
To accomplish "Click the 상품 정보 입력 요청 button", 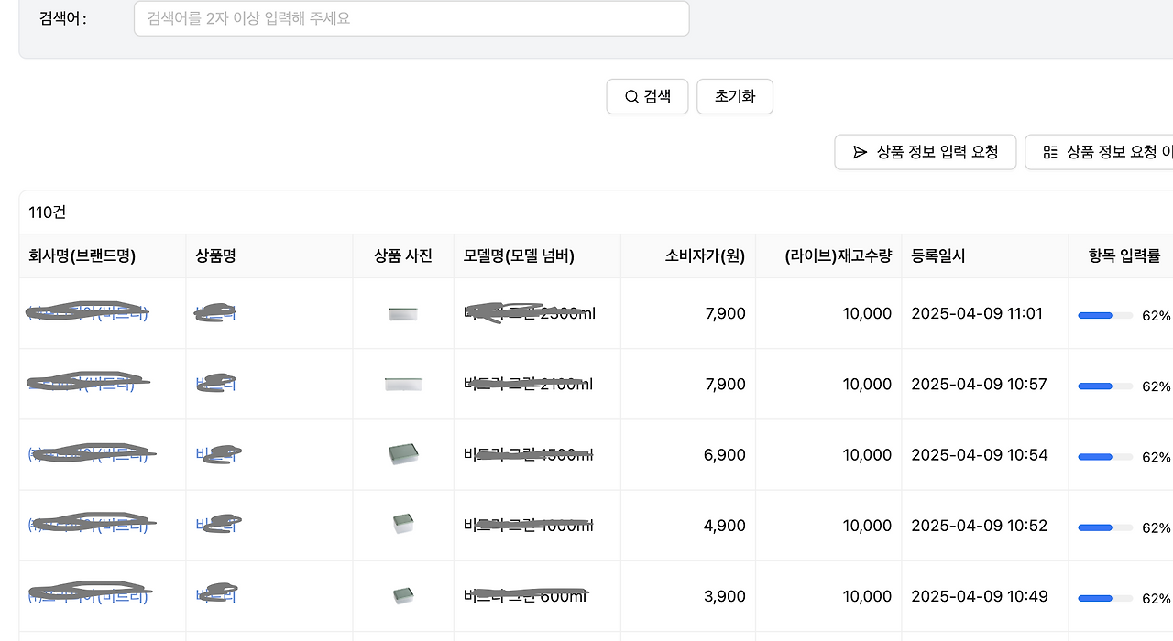I will pos(925,152).
